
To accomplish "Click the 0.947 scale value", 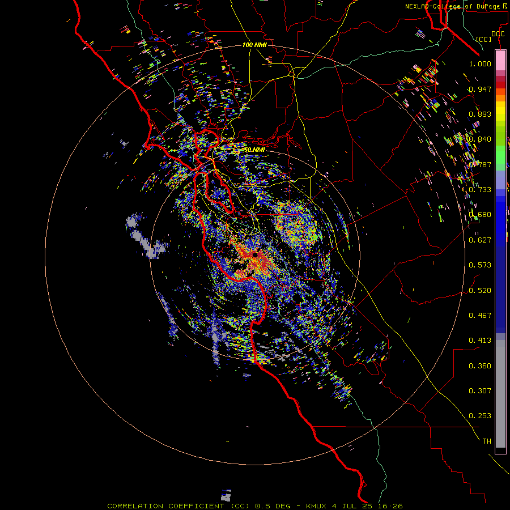I will pyautogui.click(x=480, y=89).
